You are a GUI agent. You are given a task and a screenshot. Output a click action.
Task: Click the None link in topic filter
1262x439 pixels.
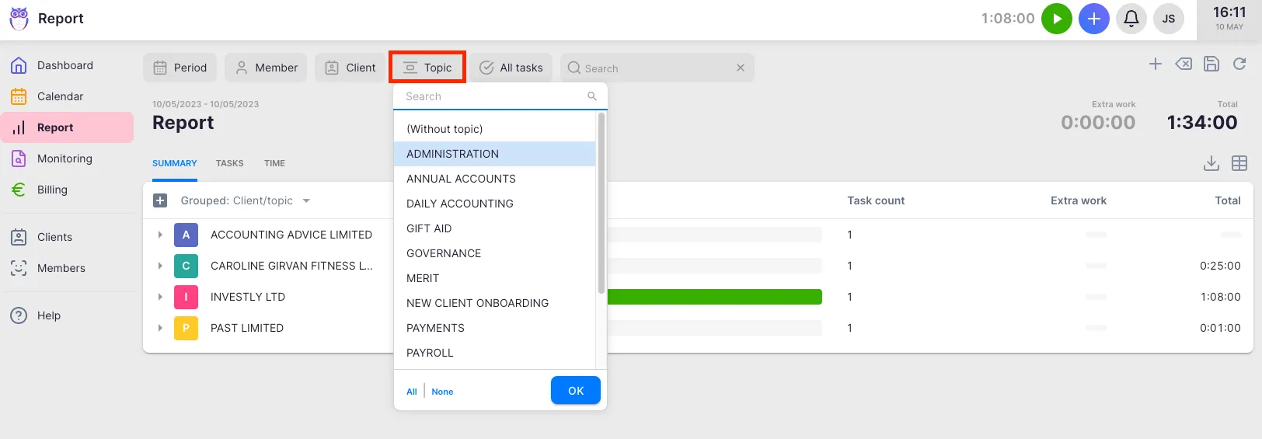click(x=442, y=392)
